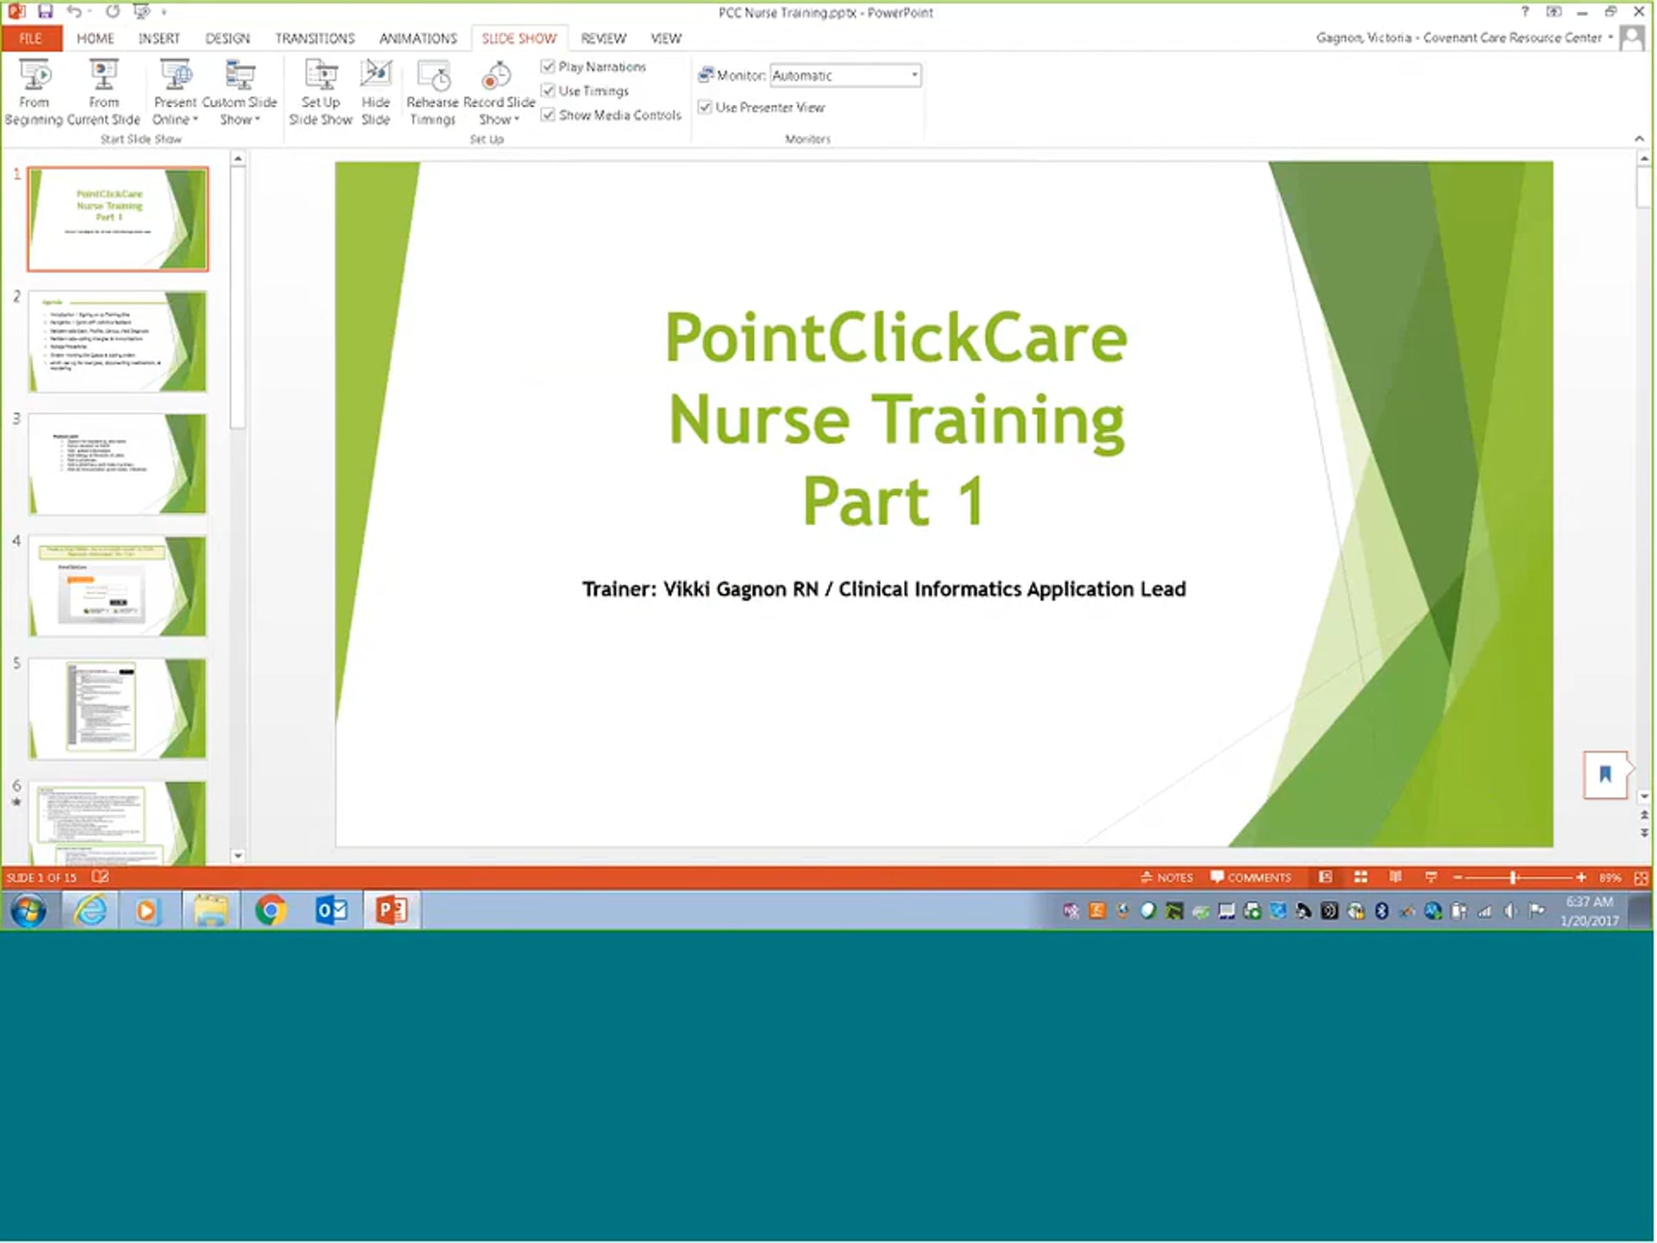The image size is (1657, 1243).
Task: Select slide 3 thumbnail
Action: pyautogui.click(x=117, y=464)
